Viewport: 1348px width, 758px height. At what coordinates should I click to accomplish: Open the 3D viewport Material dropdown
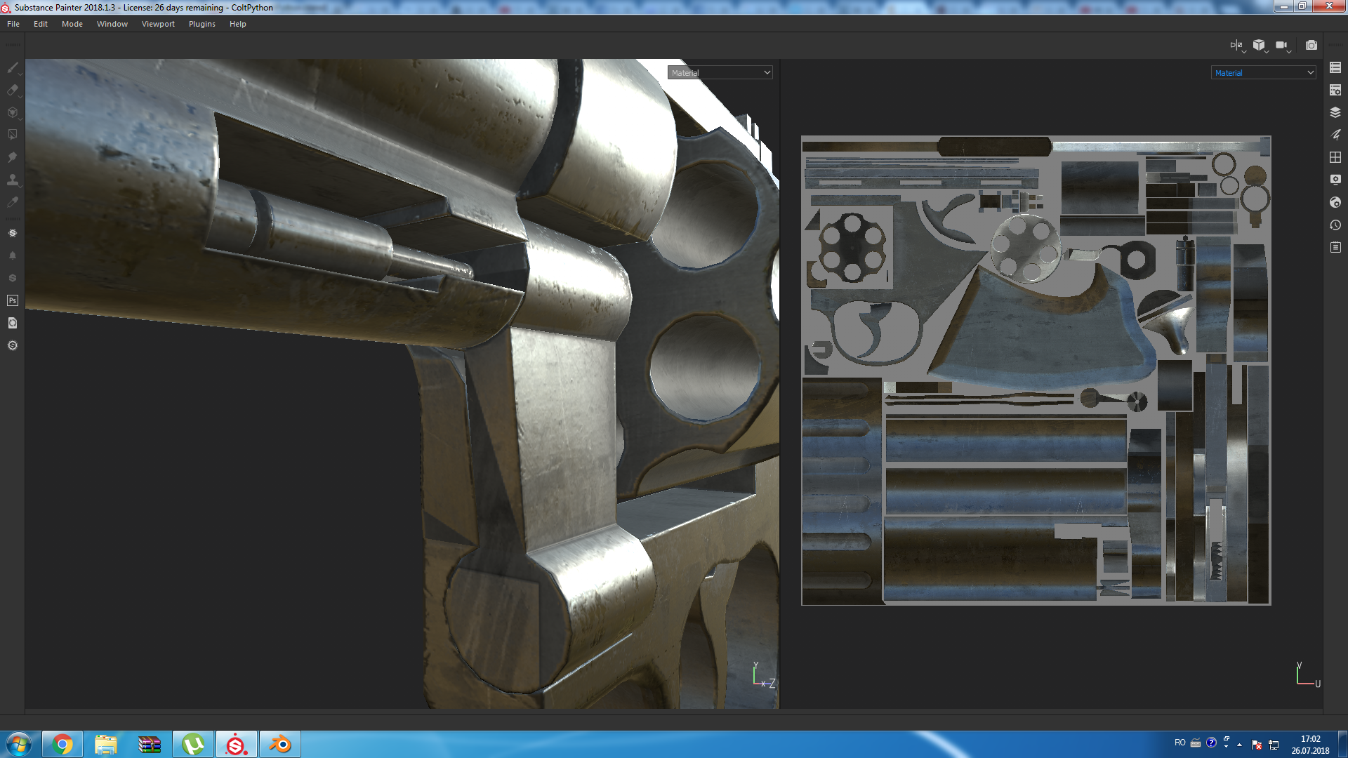pos(720,72)
